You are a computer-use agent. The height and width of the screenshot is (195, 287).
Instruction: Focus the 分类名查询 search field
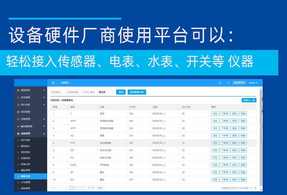click(x=73, y=92)
